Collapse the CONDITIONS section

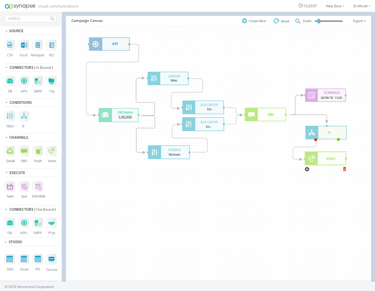coord(6,102)
